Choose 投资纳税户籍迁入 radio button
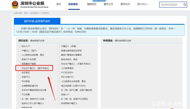Viewport: 190px width, 109px height. pos(59,103)
